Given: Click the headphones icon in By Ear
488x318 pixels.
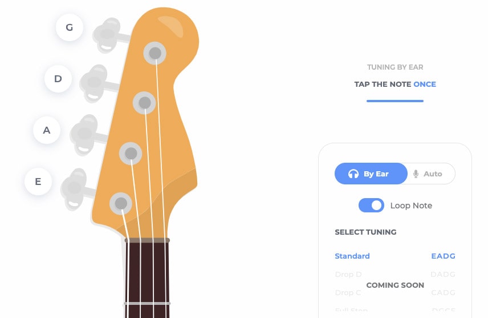Looking at the screenshot, I should 353,174.
